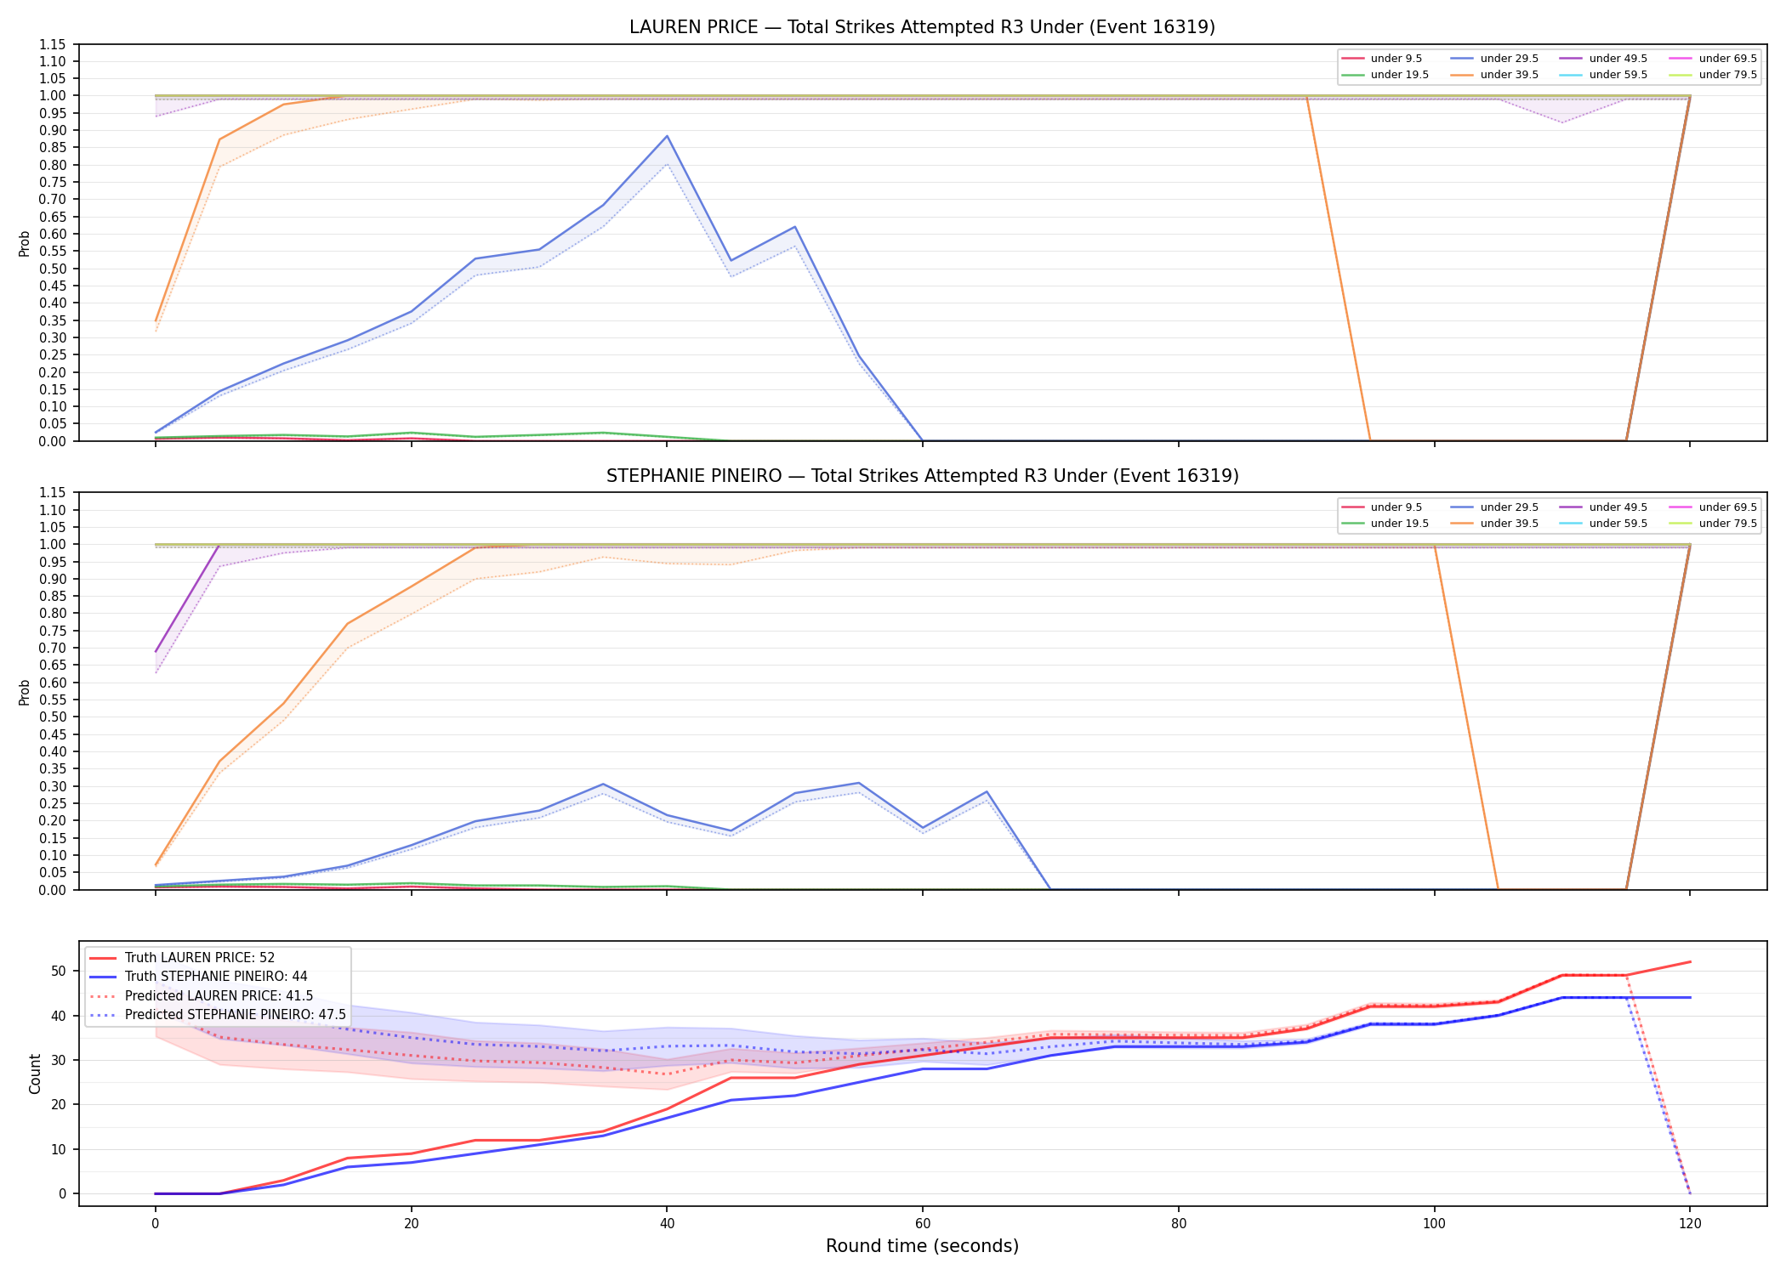This screenshot has height=1275, width=1786.
Task: Click the x-axis tick label 20
Action: (x=411, y=1224)
